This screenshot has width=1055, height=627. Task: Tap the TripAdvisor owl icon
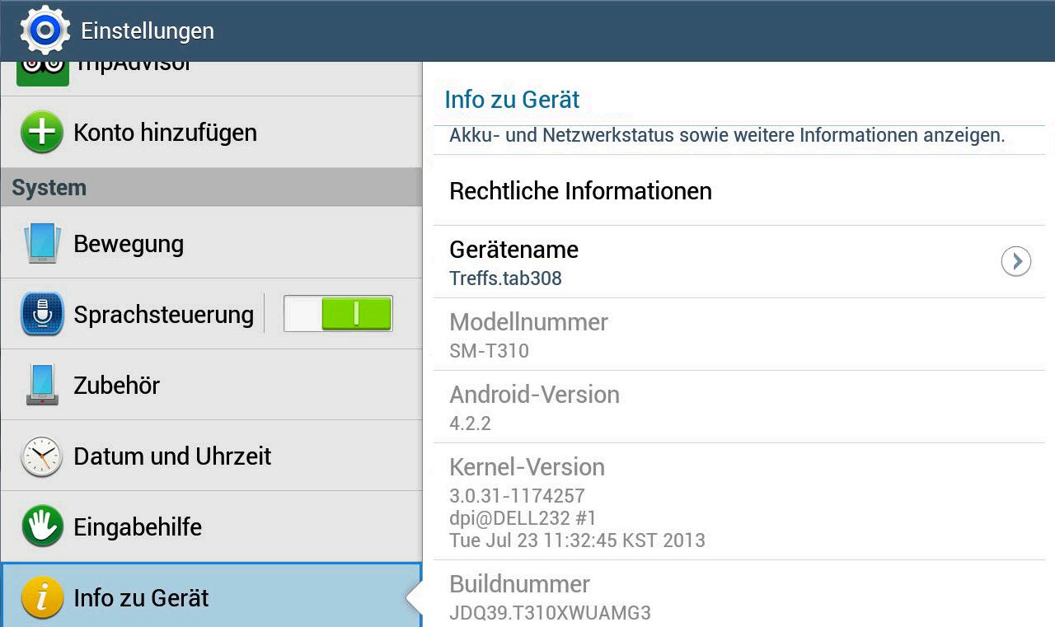click(x=42, y=69)
